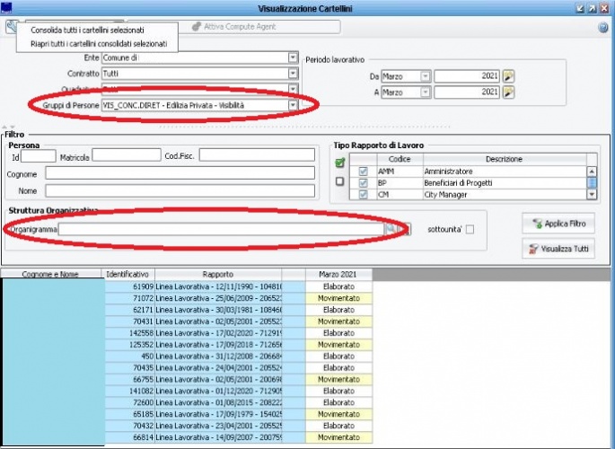
Task: Uncheck the BP Beneficiari di Progetti row
Action: tap(363, 181)
